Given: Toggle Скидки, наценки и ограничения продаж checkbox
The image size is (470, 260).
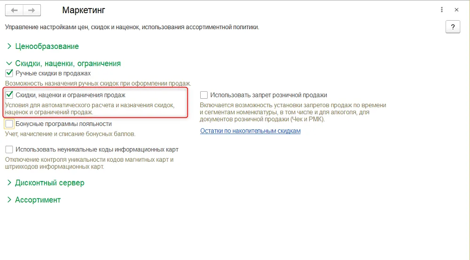Looking at the screenshot, I should [x=9, y=95].
